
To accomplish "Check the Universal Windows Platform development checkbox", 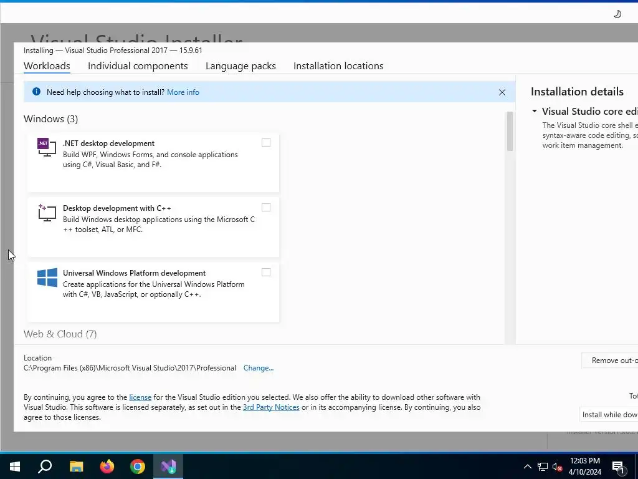I will (x=265, y=272).
